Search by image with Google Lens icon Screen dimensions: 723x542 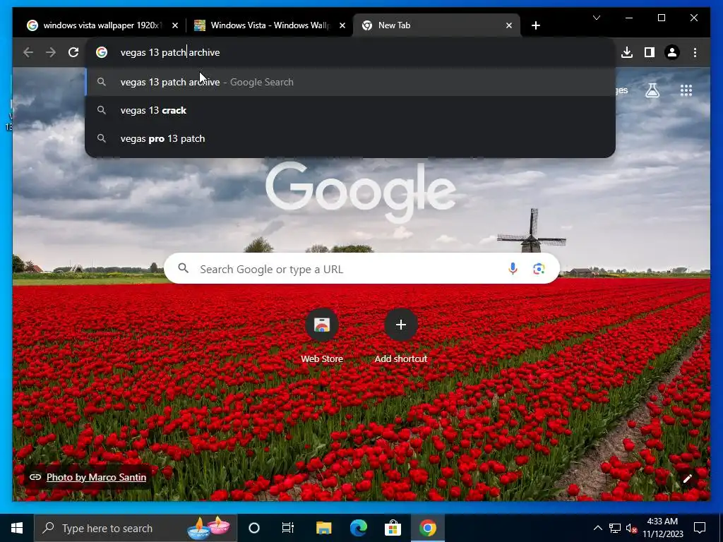pyautogui.click(x=539, y=269)
